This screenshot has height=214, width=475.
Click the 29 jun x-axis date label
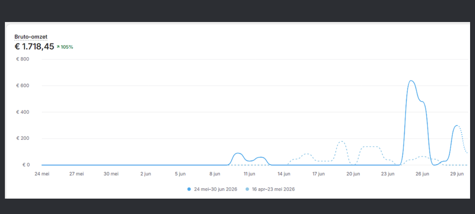click(457, 174)
